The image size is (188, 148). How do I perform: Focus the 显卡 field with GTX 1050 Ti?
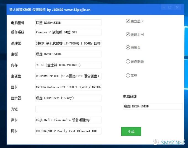click(x=68, y=87)
